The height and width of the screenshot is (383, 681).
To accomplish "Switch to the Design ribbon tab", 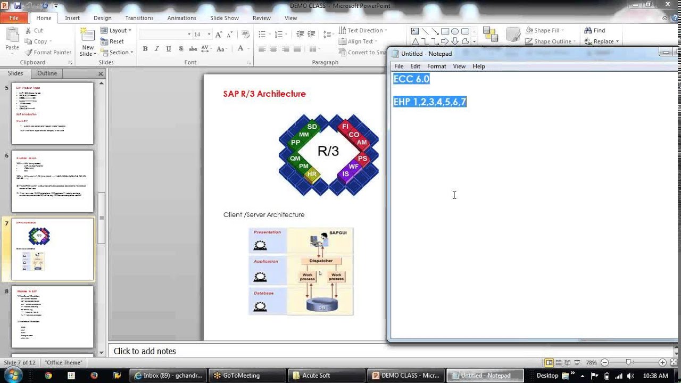I will coord(103,18).
